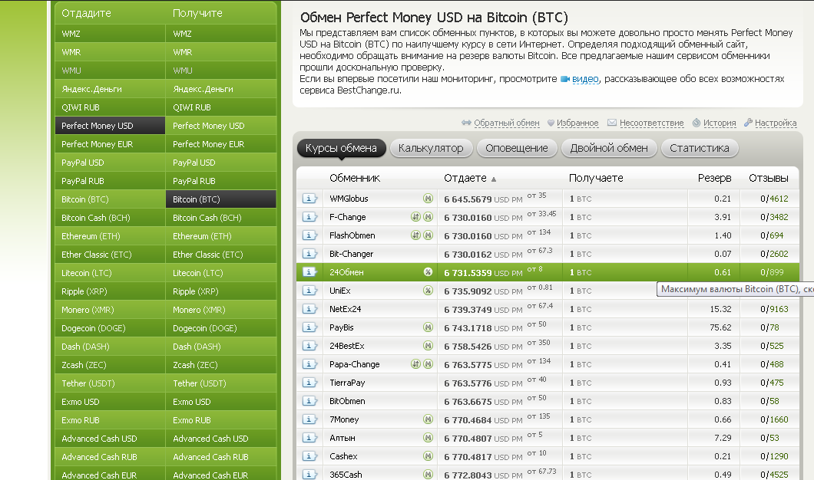Select the Курсы обмена tab
This screenshot has width=814, height=480.
(x=341, y=148)
